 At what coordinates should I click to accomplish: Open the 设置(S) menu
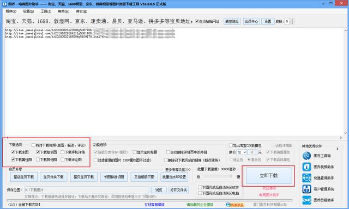point(28,11)
